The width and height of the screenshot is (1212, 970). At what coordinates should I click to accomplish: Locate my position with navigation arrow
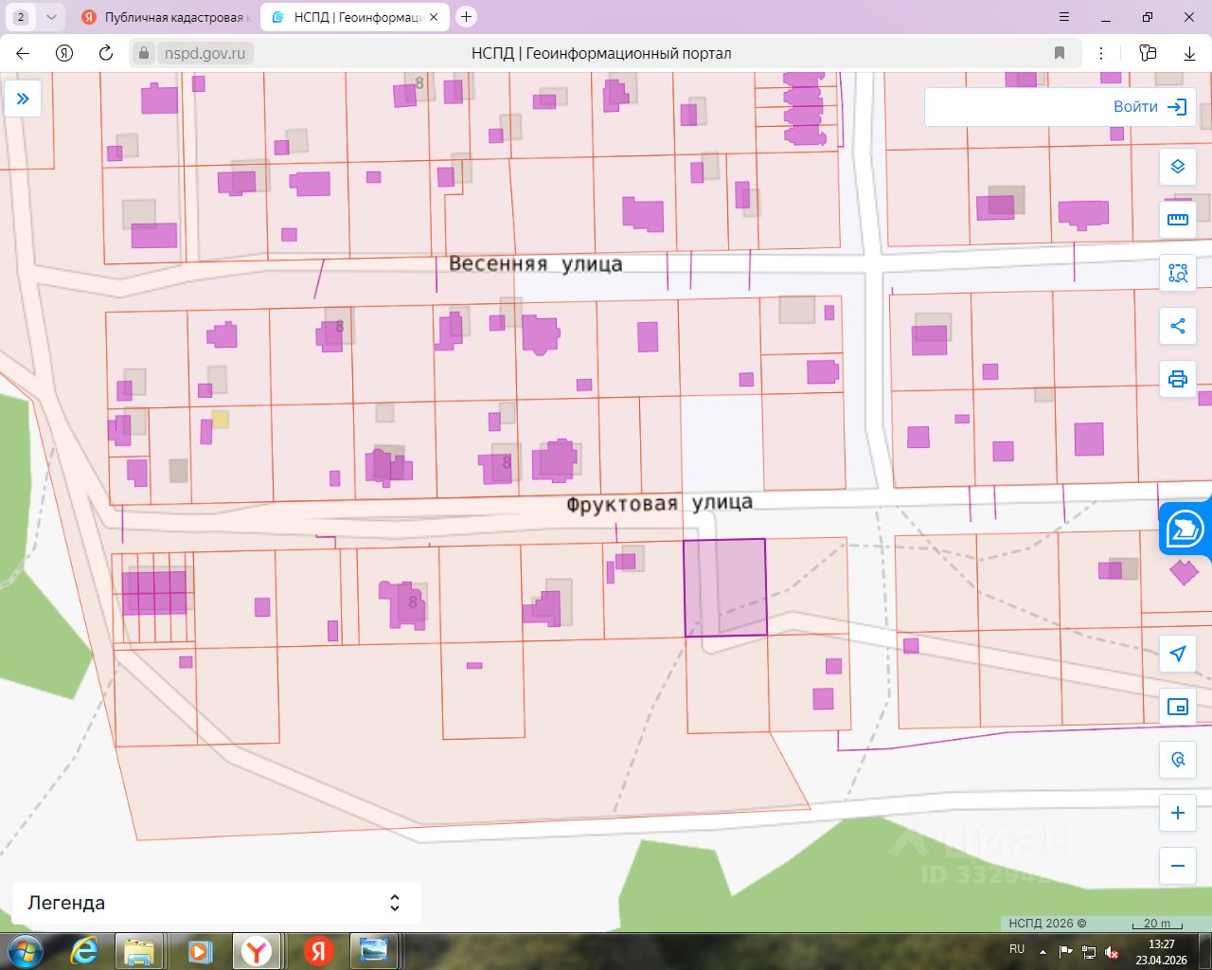click(x=1178, y=654)
